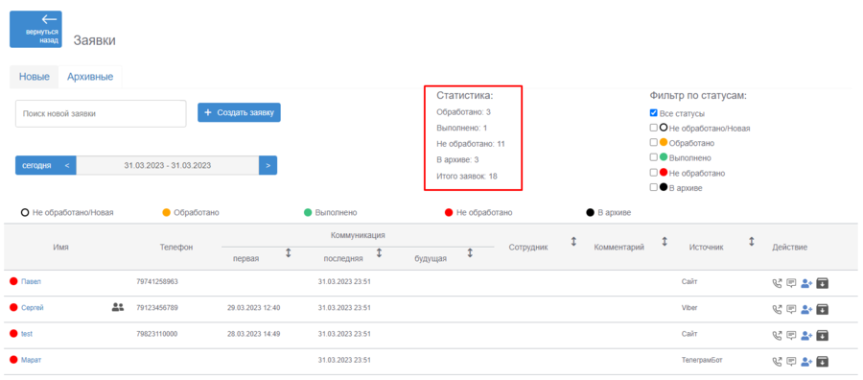
Task: Click the outgoing call icon for Павел
Action: pyautogui.click(x=777, y=284)
